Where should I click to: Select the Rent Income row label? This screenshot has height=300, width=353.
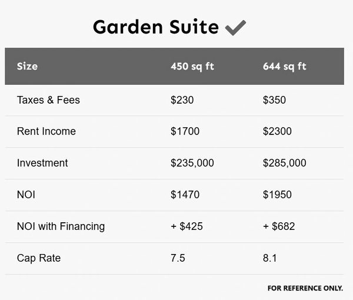[x=46, y=131]
